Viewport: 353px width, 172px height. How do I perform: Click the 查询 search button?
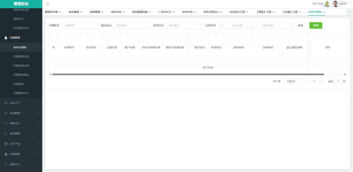point(300,25)
